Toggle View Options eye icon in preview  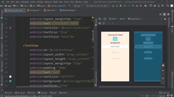(100, 23)
